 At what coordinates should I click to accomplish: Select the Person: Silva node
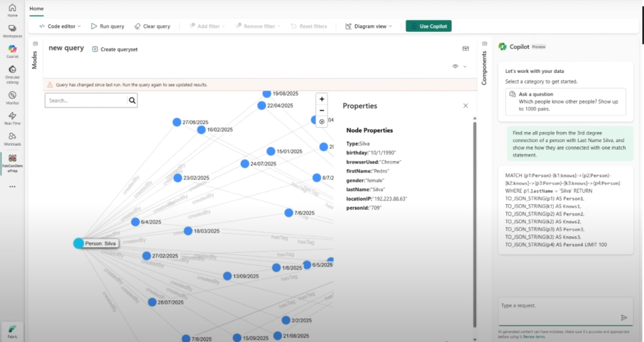coord(79,243)
